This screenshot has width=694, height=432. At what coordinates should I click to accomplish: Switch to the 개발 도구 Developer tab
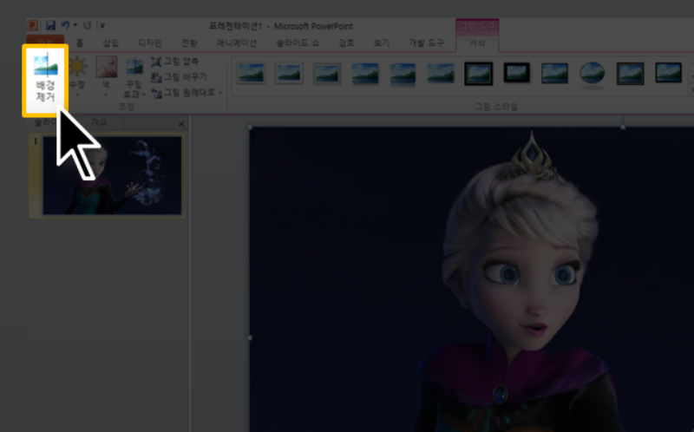point(426,43)
